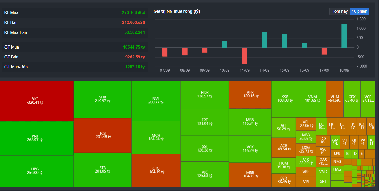Viewport: 379px width, 191px height.
Task: Click the 07/09 red bar in chart
Action: coord(165,52)
